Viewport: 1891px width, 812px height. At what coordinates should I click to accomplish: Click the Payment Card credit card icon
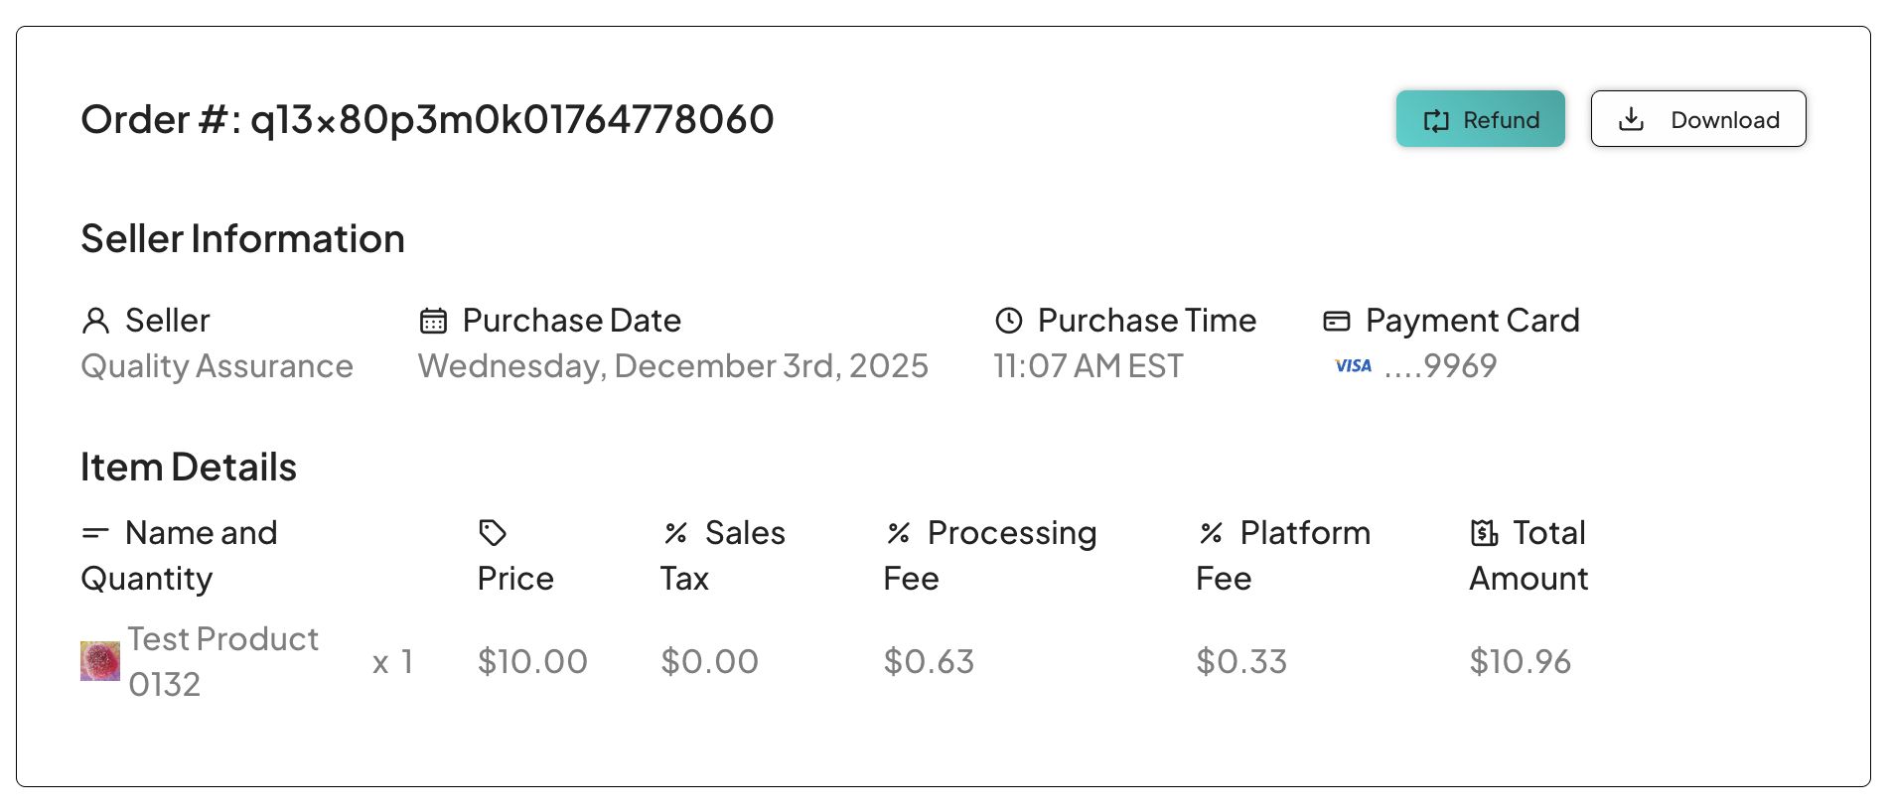pos(1337,321)
